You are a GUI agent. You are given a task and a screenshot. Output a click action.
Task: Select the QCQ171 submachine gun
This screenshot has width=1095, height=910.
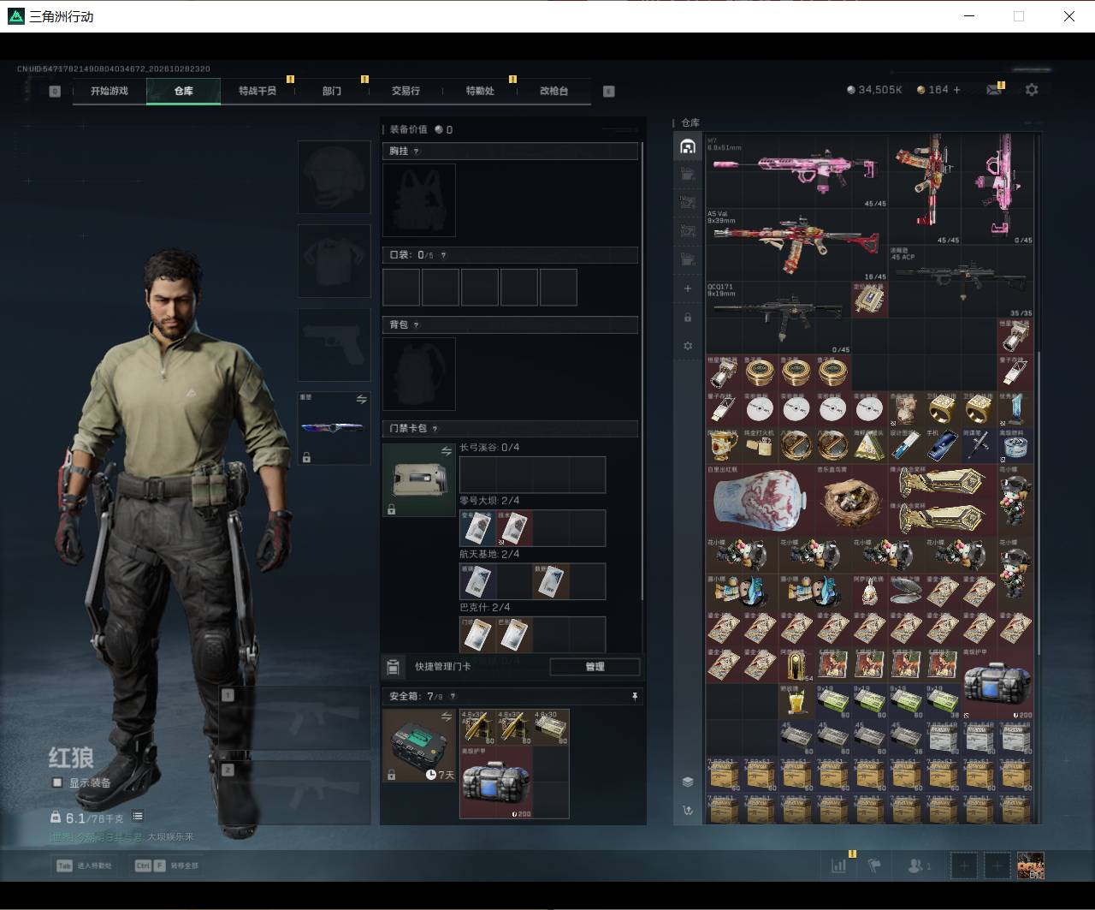[x=778, y=318]
